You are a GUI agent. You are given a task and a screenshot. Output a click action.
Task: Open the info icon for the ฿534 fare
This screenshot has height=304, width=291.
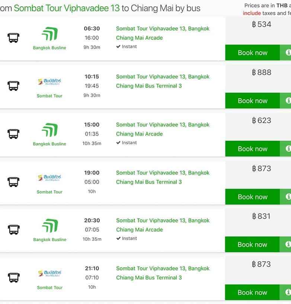[x=287, y=53]
